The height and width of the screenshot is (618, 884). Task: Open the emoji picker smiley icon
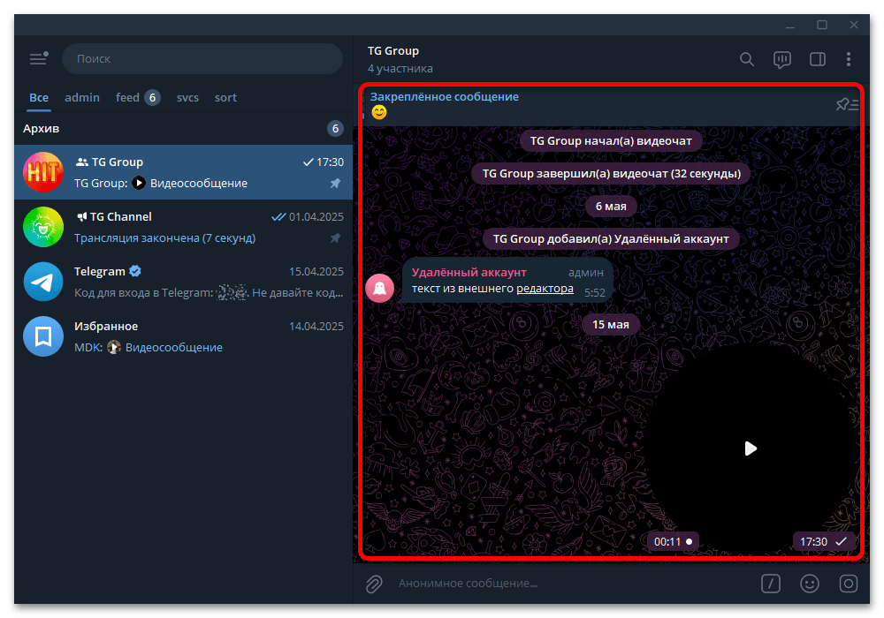click(809, 584)
